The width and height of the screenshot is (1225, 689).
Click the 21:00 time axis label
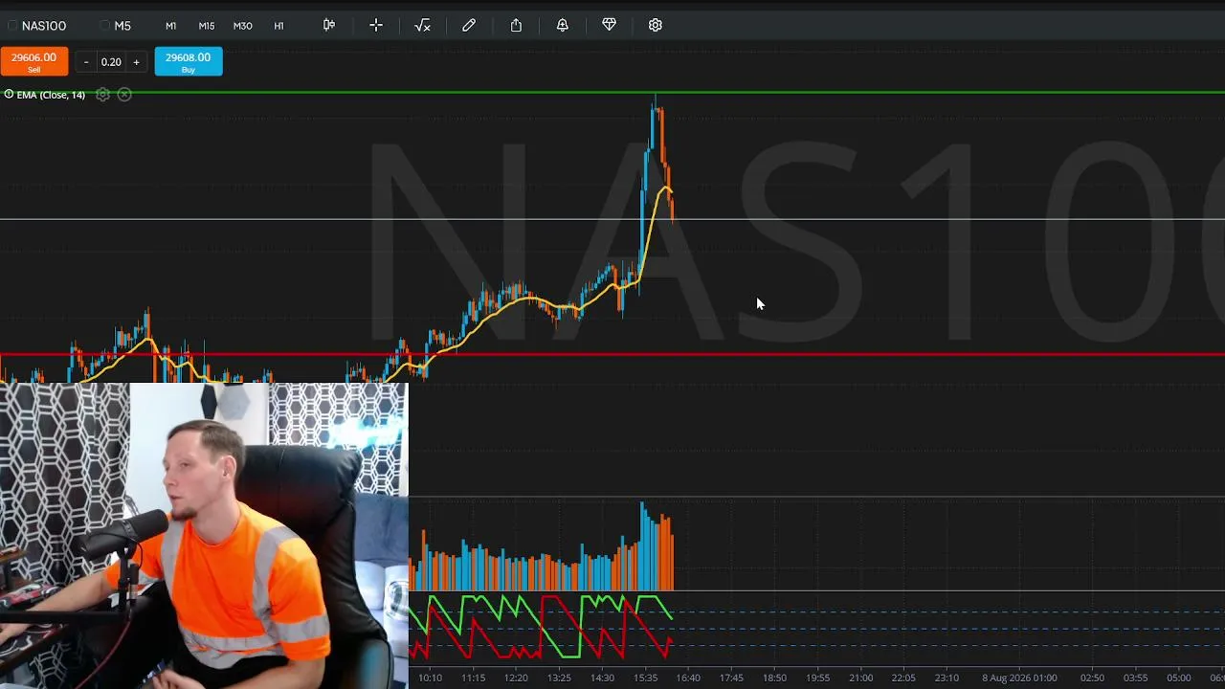pos(860,678)
